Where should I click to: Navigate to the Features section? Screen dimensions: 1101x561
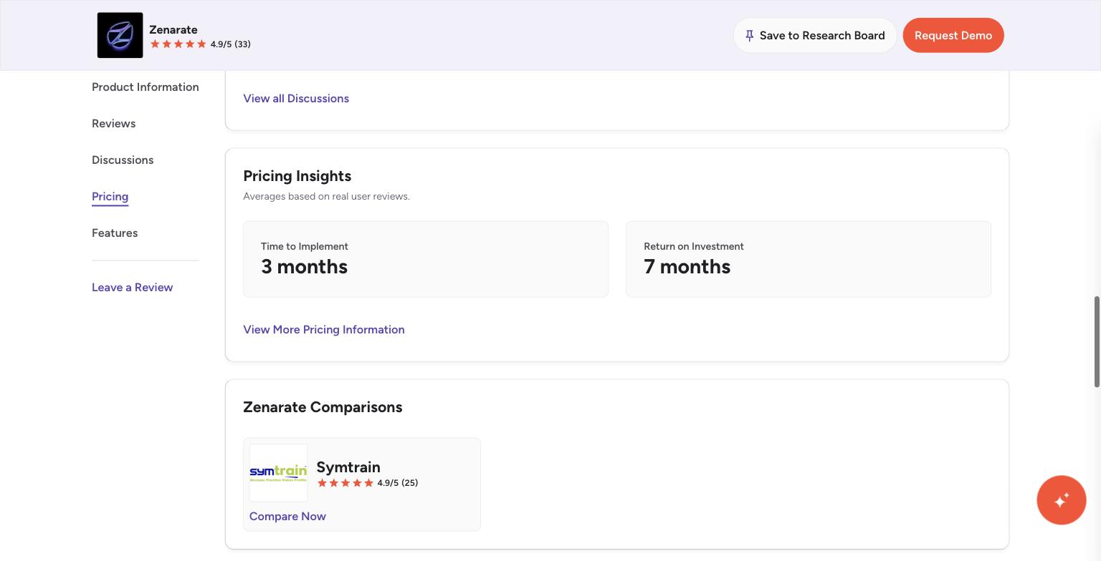[115, 233]
